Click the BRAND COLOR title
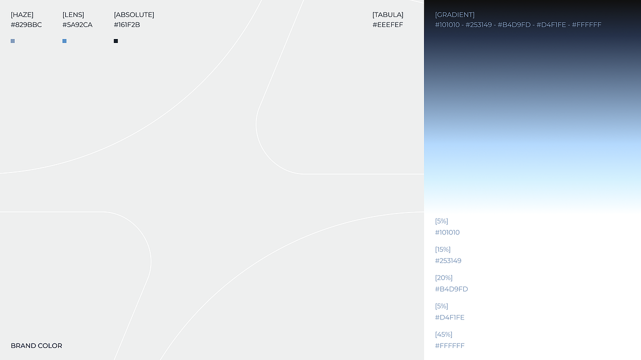This screenshot has height=360, width=641. pyautogui.click(x=37, y=345)
